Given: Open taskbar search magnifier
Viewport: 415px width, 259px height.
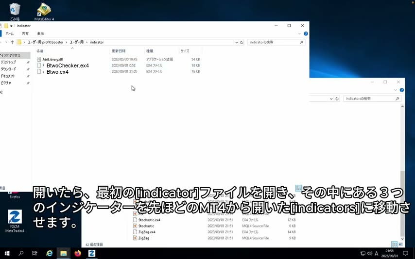Looking at the screenshot, I should coord(21,253).
